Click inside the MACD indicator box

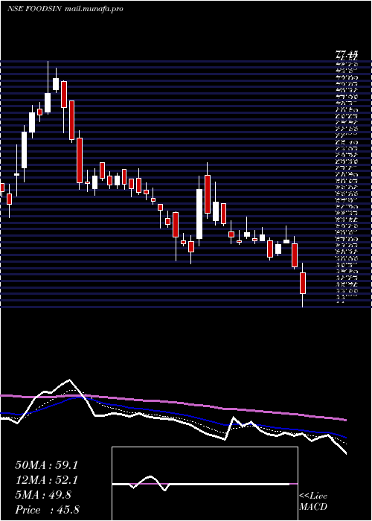[205, 484]
